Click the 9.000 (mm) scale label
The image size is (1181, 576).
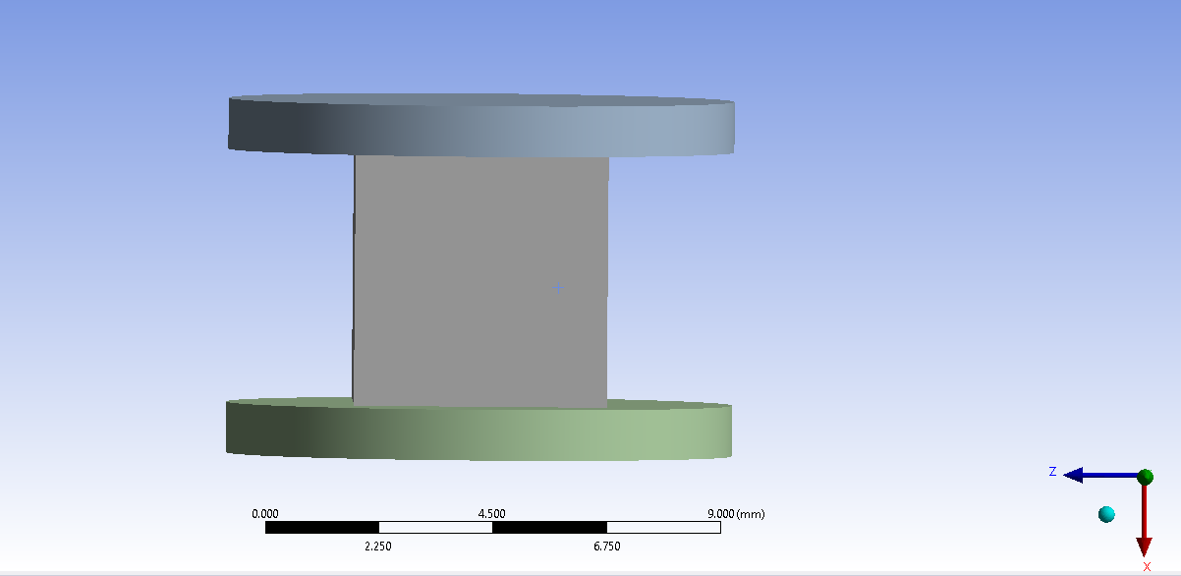point(736,514)
